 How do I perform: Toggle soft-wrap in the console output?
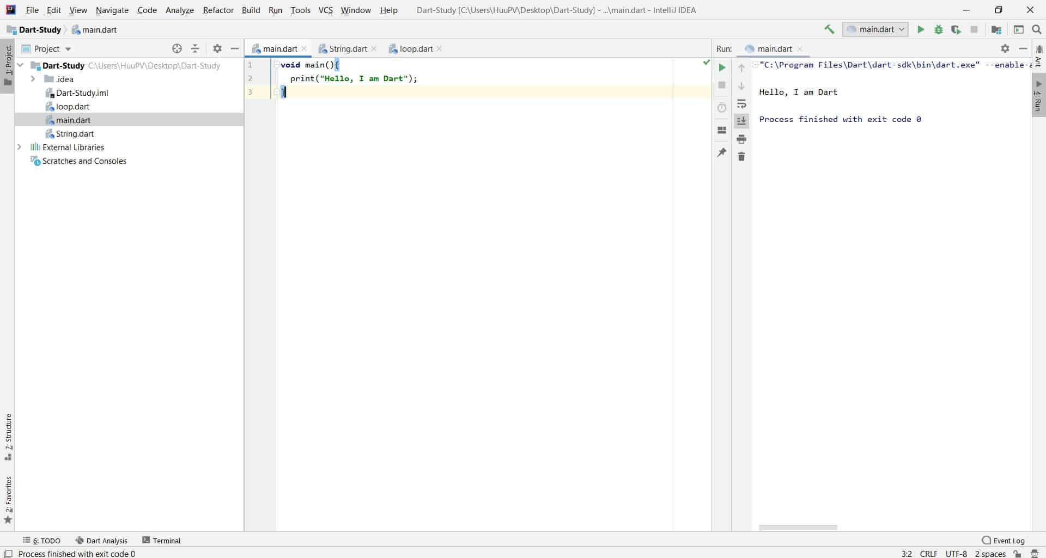click(x=741, y=104)
